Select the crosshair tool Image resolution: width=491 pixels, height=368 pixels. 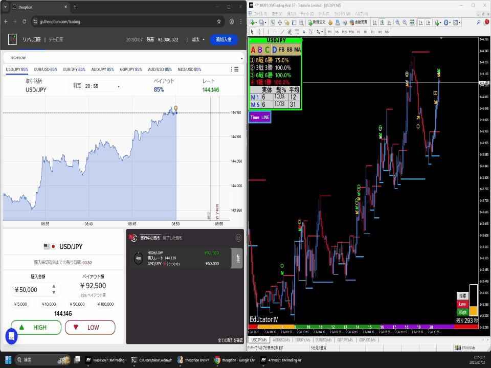coord(259,32)
